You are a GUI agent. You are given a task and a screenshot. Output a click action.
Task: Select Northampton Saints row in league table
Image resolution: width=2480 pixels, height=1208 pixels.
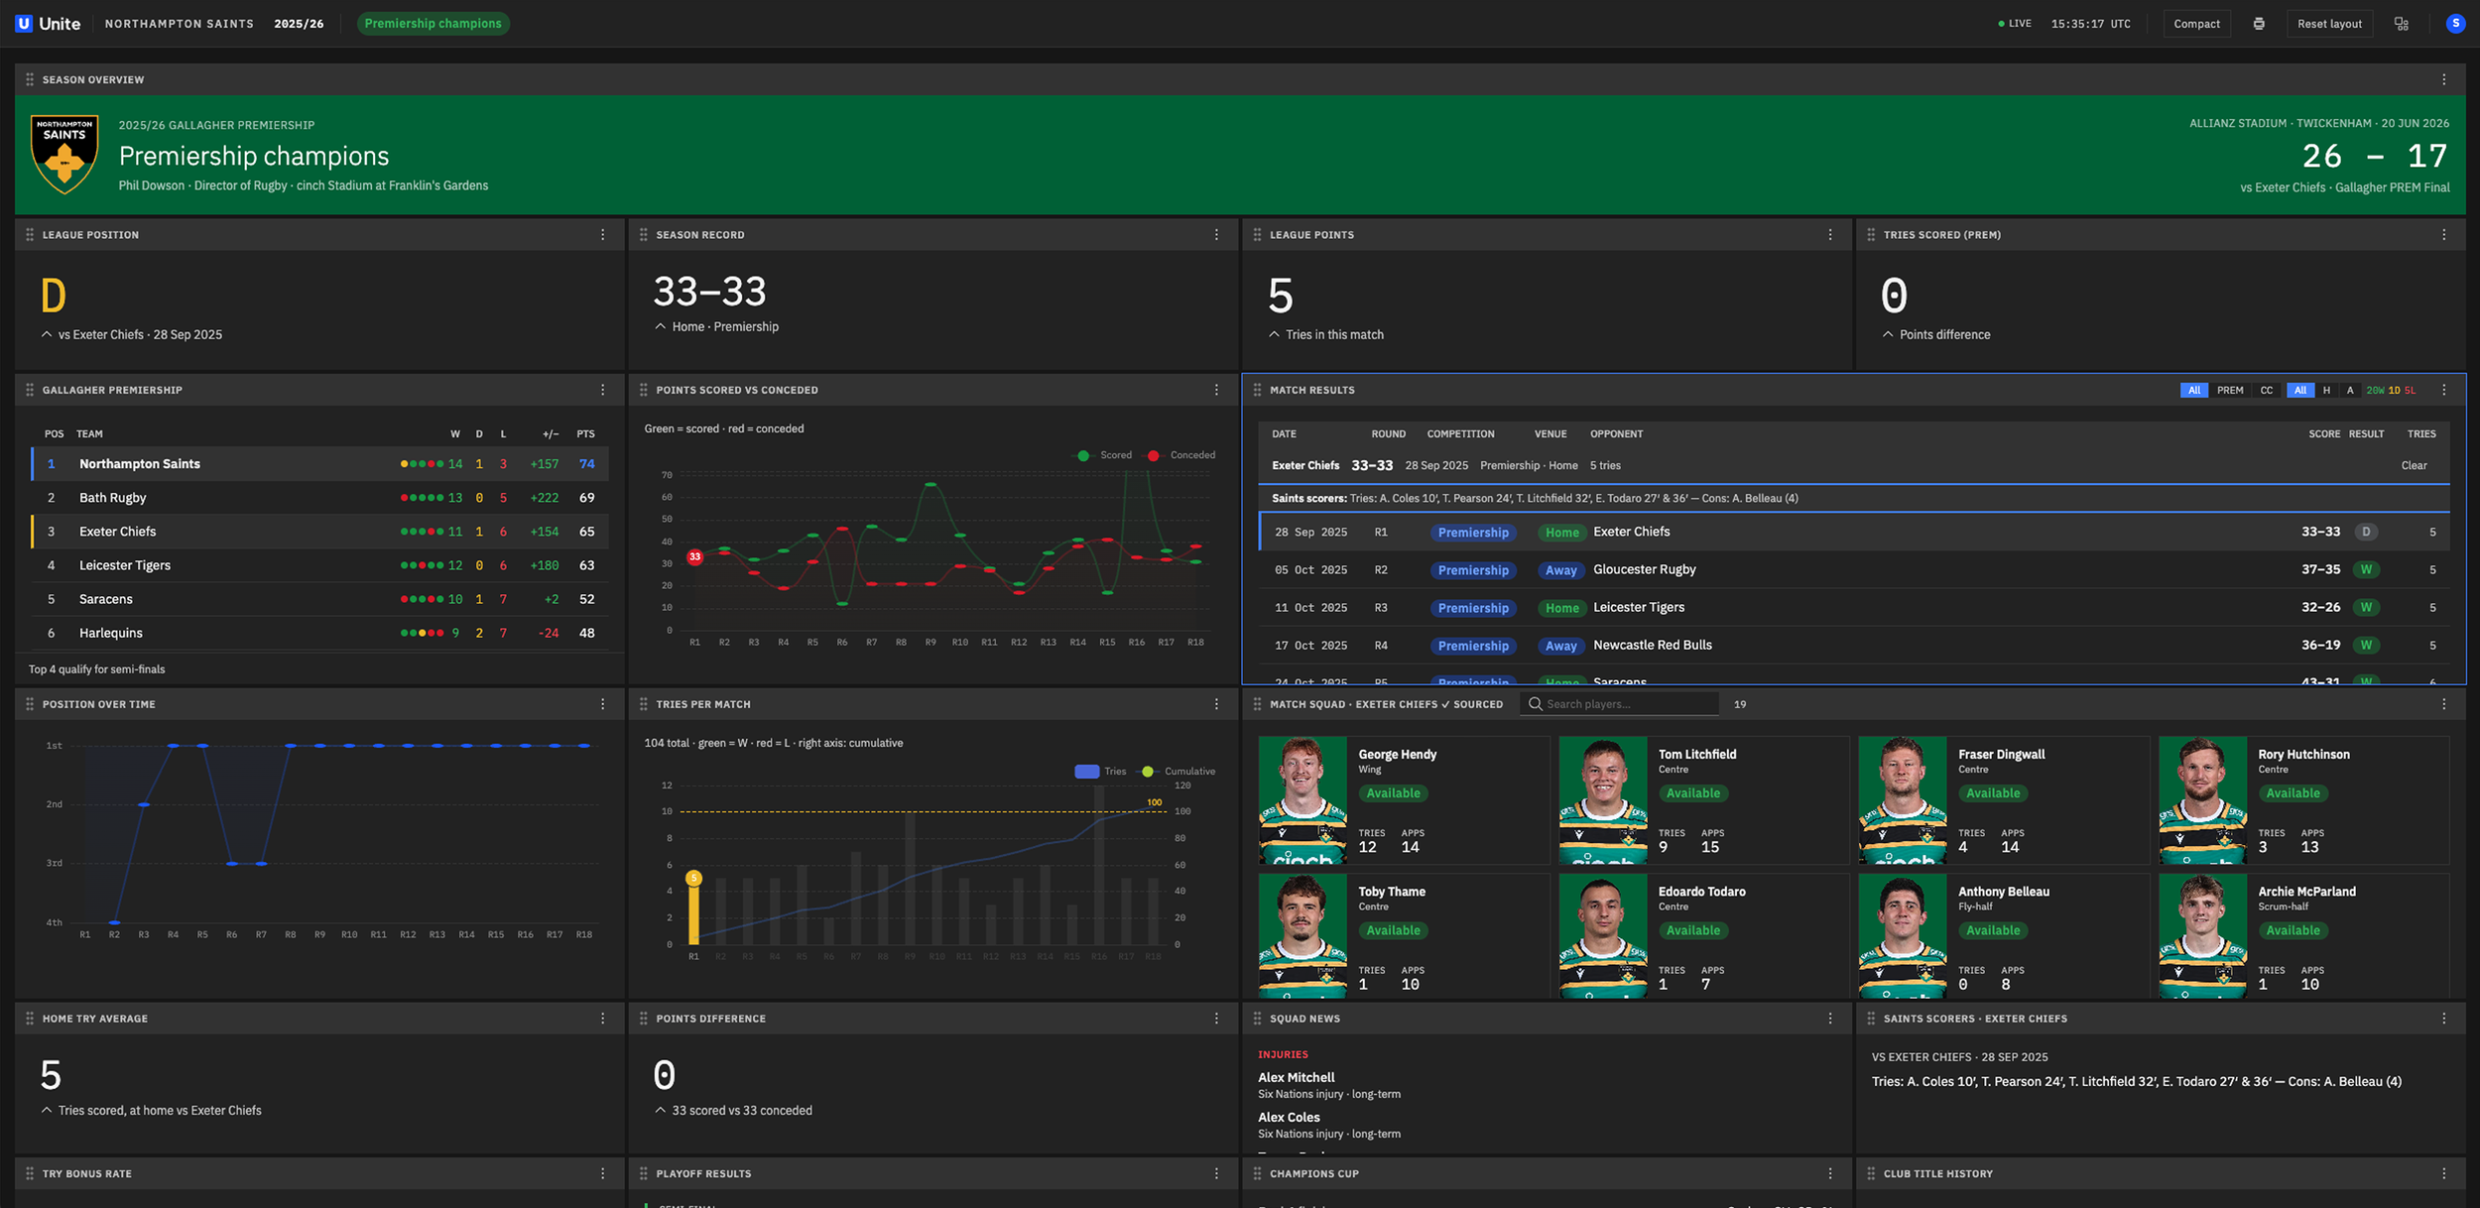pos(319,464)
